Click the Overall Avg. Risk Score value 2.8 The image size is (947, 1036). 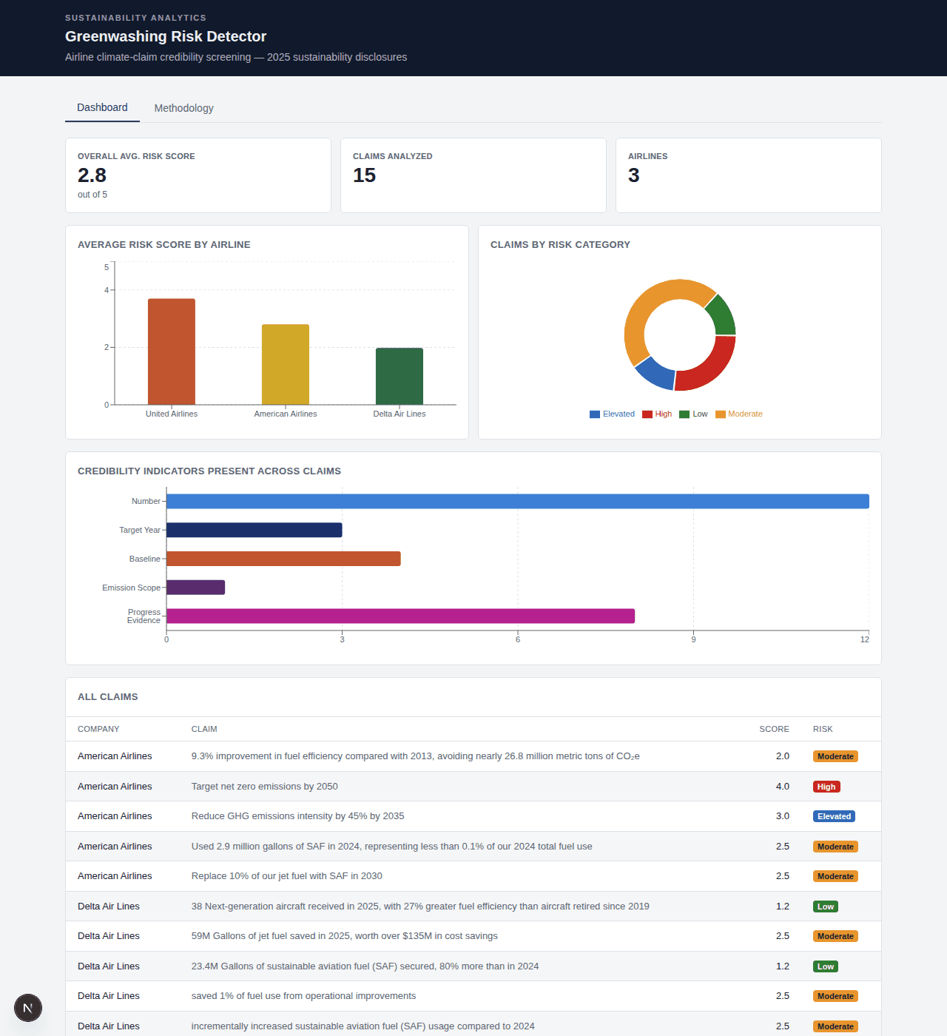click(x=92, y=175)
